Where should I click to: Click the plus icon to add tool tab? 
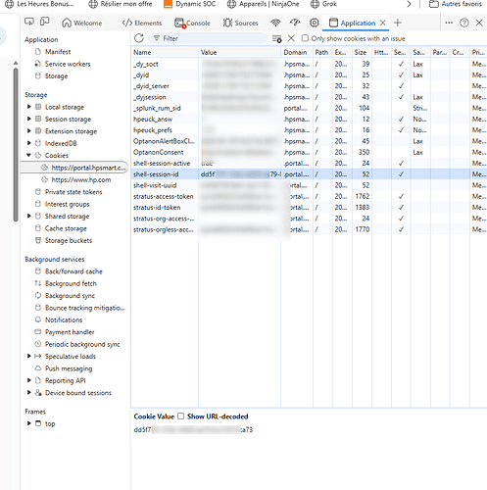tap(398, 23)
